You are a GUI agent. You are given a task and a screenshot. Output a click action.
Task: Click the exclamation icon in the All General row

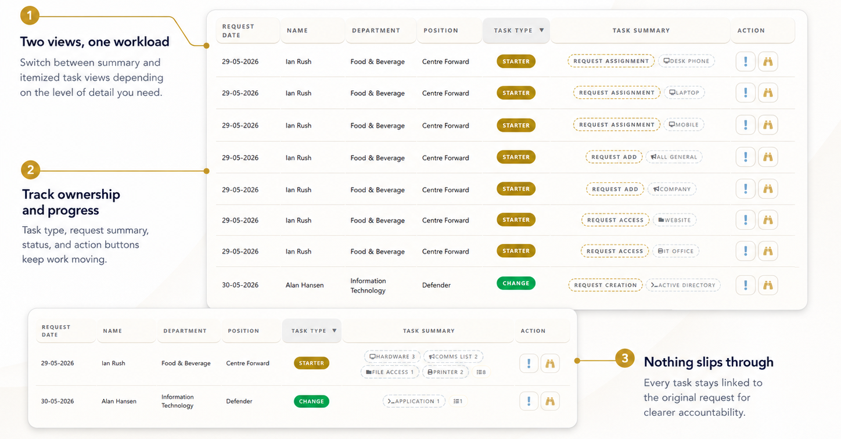tap(745, 157)
